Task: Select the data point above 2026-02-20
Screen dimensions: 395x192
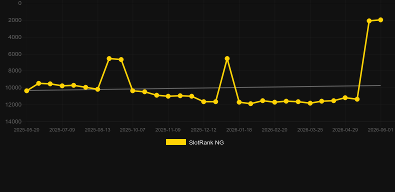Action: [275, 102]
